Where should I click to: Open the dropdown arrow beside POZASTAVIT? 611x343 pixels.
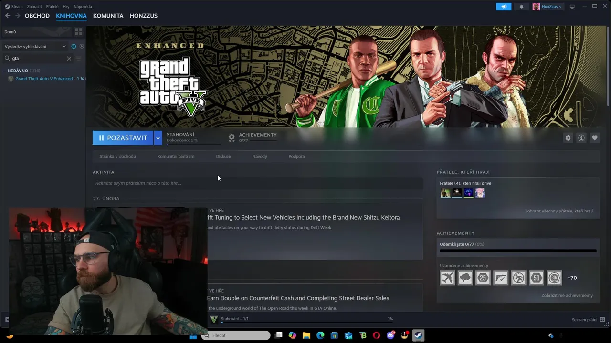[158, 138]
